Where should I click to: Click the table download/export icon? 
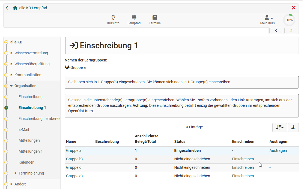pyautogui.click(x=293, y=127)
